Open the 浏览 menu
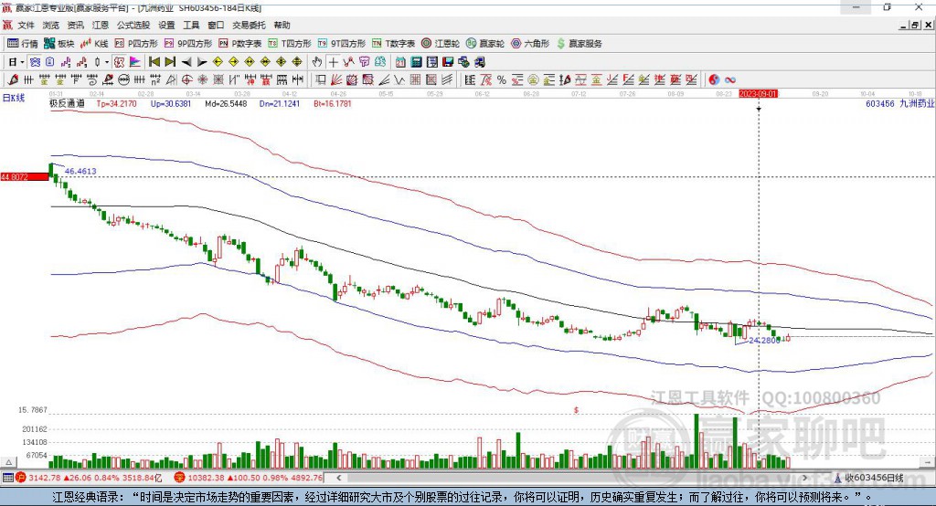 (51, 25)
